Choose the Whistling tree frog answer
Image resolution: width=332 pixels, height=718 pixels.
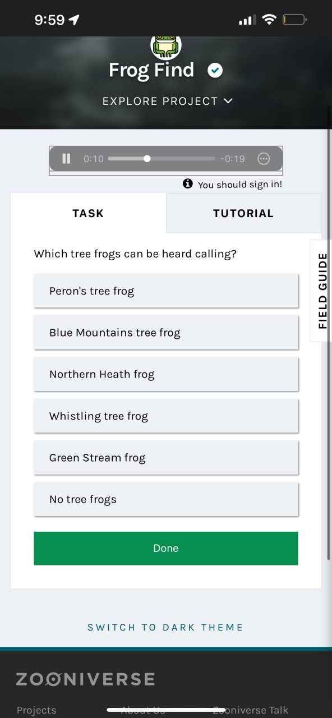click(x=166, y=416)
